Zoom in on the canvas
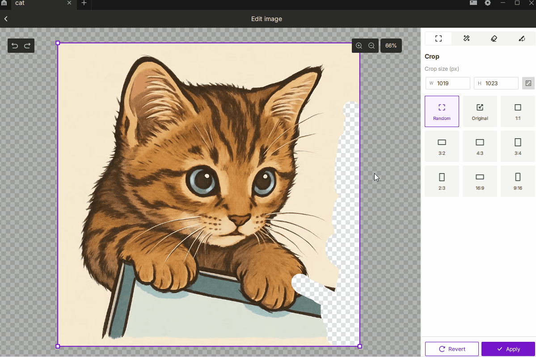The height and width of the screenshot is (357, 536). click(359, 46)
